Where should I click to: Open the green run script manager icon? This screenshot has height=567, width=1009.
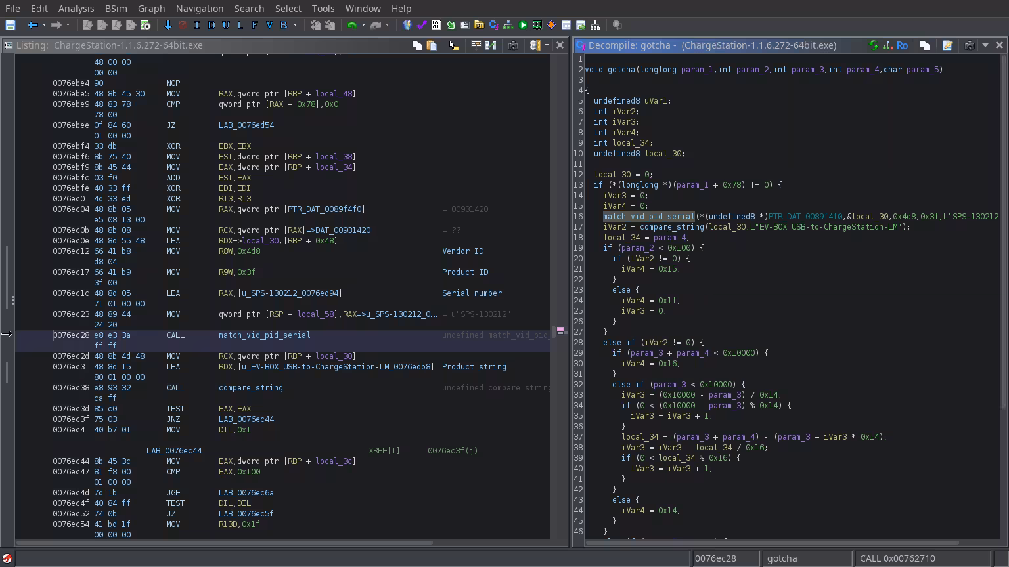point(523,25)
